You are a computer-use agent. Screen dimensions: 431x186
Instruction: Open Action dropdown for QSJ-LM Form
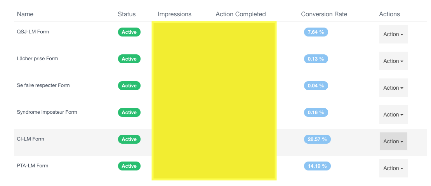point(393,34)
